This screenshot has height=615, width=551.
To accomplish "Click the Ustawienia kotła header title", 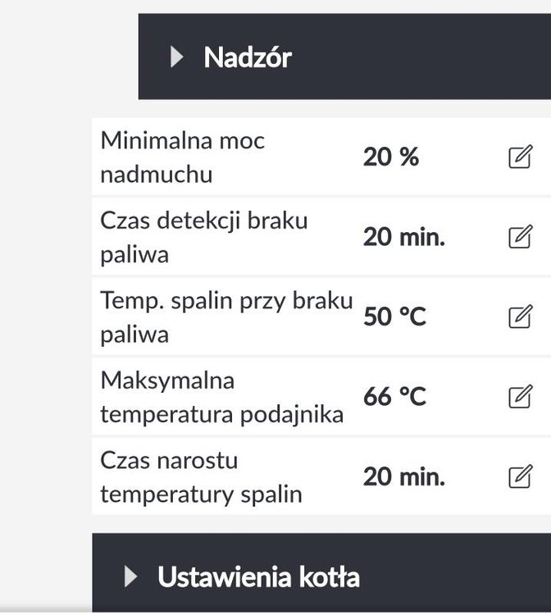I will (x=258, y=577).
